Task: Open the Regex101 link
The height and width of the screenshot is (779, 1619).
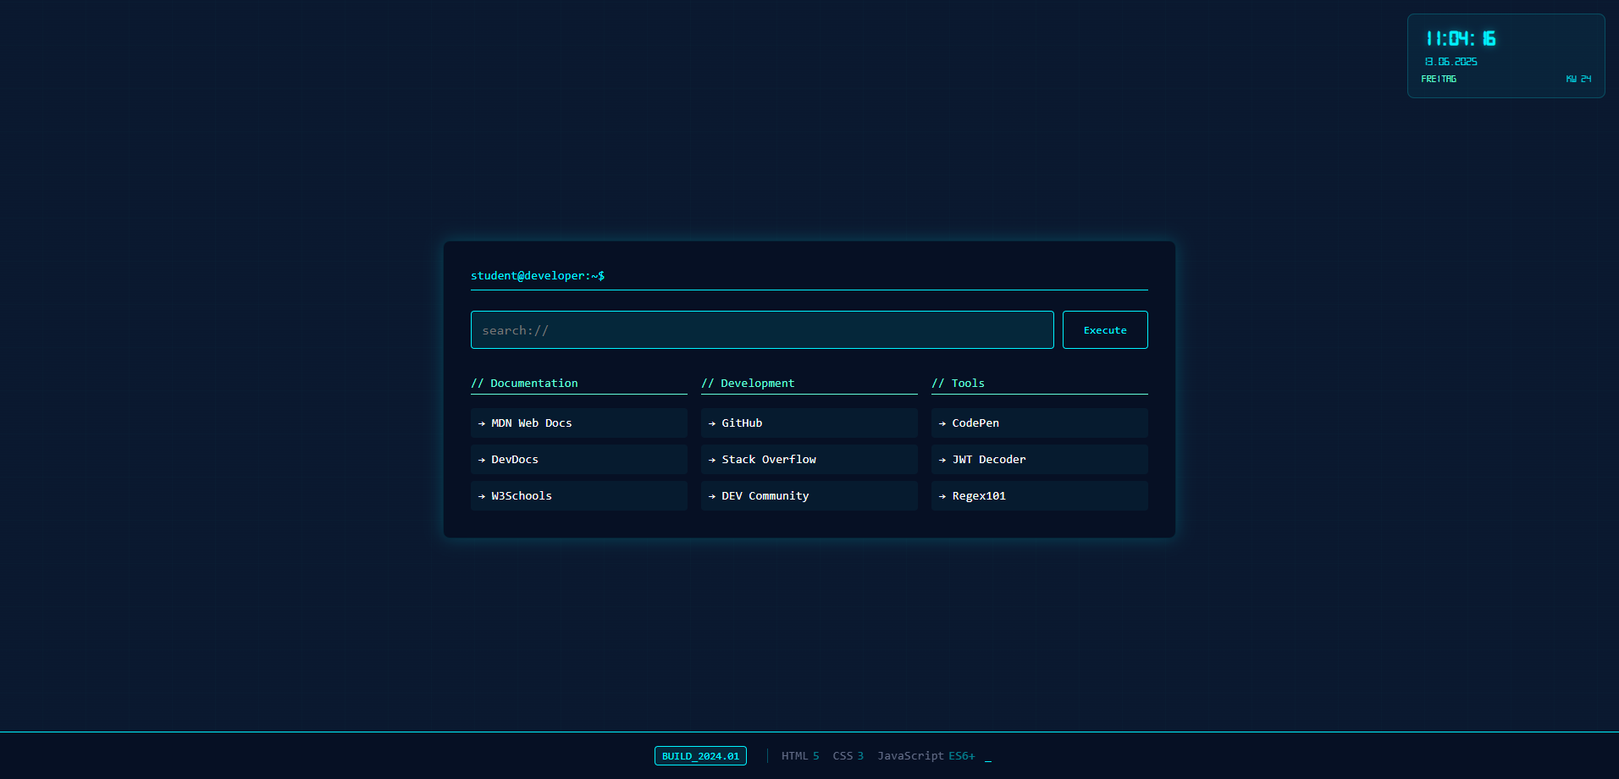Action: pos(1040,496)
